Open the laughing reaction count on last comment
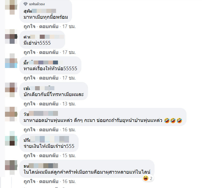Image resolution: width=202 pixels, height=188 pixels. click(148, 178)
